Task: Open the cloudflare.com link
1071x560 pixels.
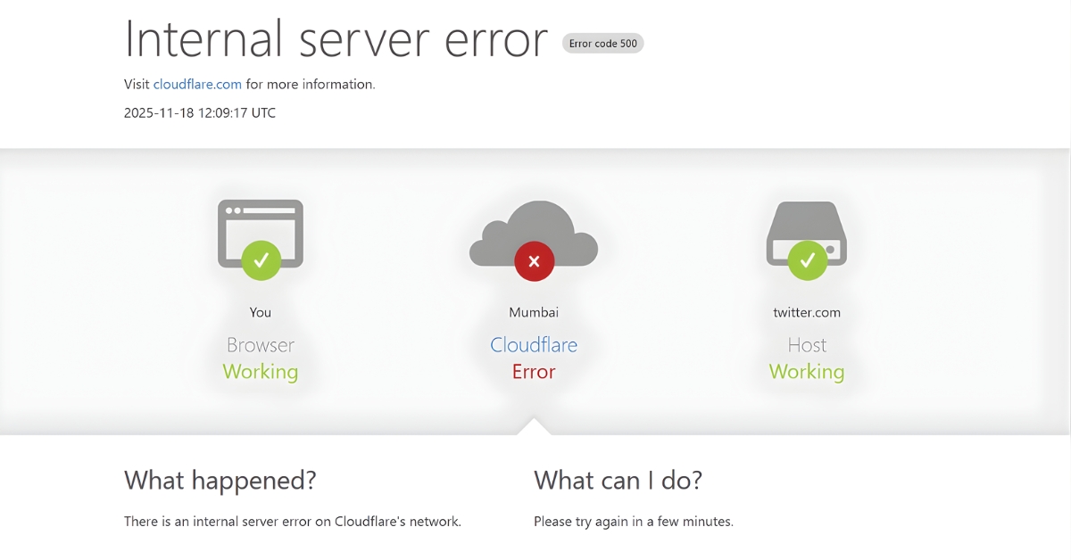Action: pos(197,84)
